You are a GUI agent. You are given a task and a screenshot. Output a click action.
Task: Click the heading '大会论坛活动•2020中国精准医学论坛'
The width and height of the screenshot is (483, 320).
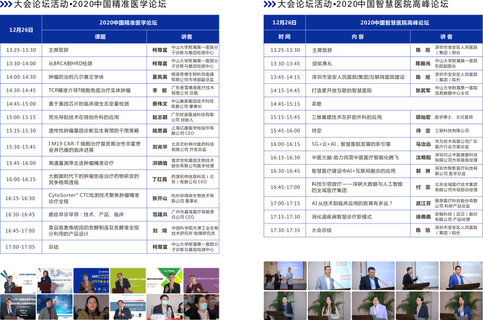[90, 4]
